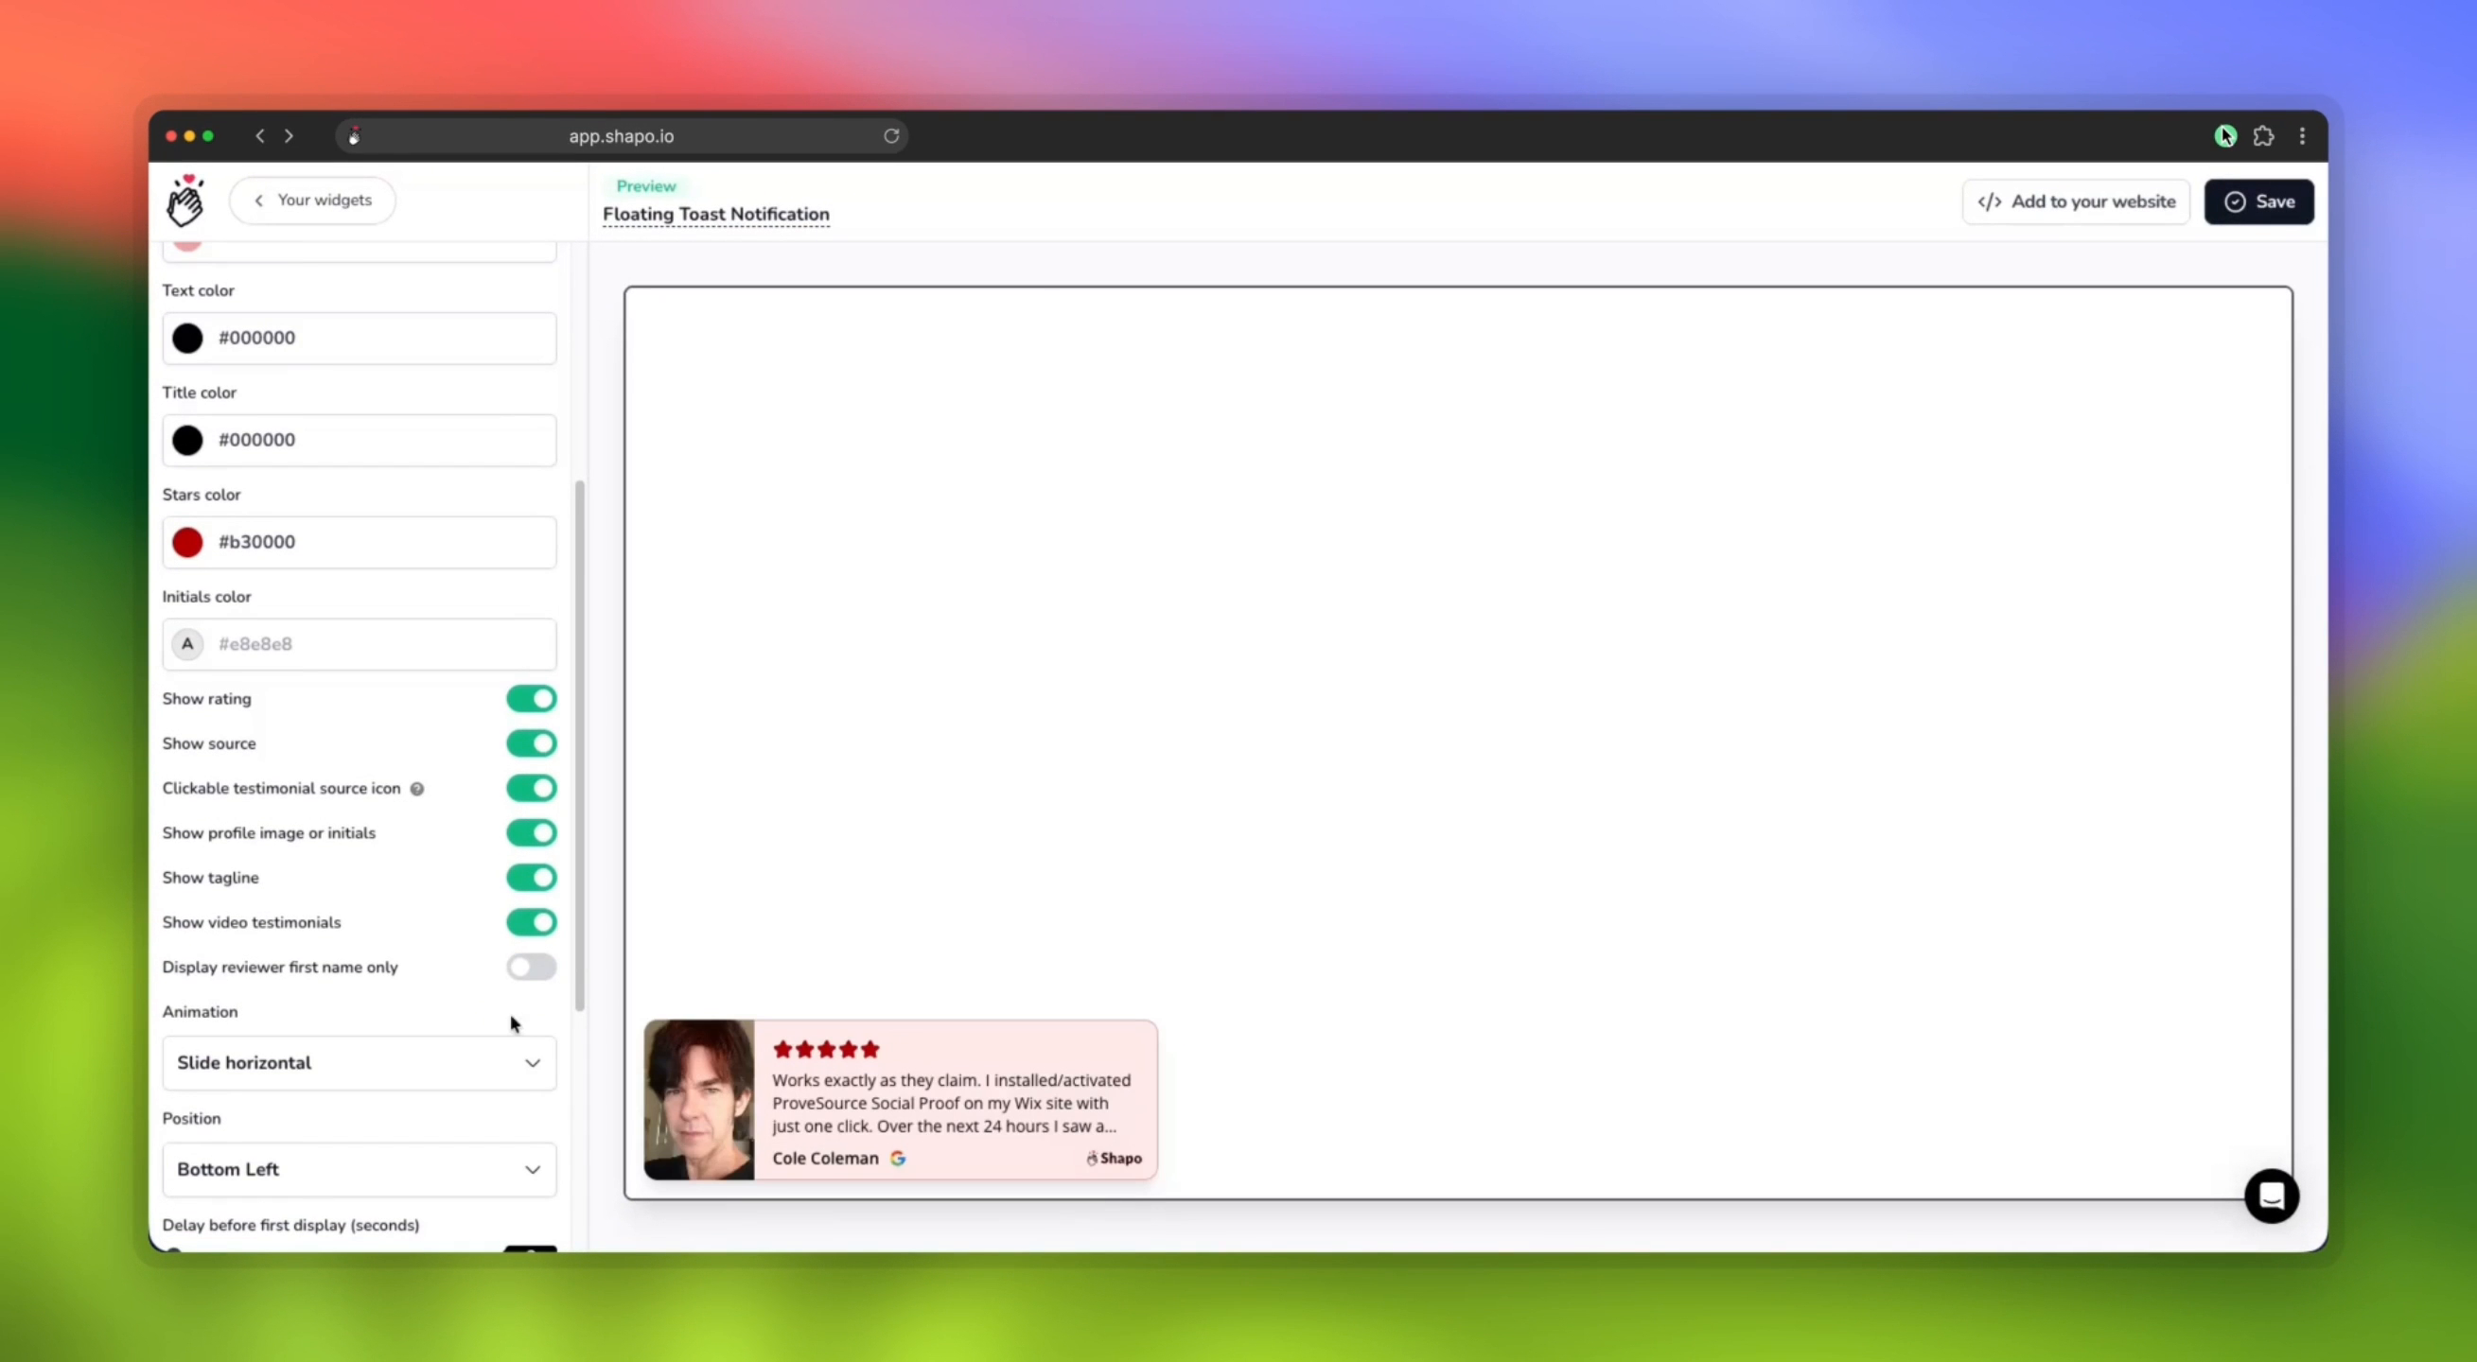Viewport: 2477px width, 1362px height.
Task: Reload the page with the refresh icon
Action: point(890,134)
